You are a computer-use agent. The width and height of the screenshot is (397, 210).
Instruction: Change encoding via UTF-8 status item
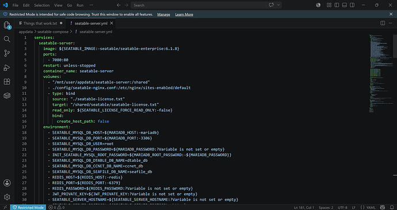tap(342, 208)
